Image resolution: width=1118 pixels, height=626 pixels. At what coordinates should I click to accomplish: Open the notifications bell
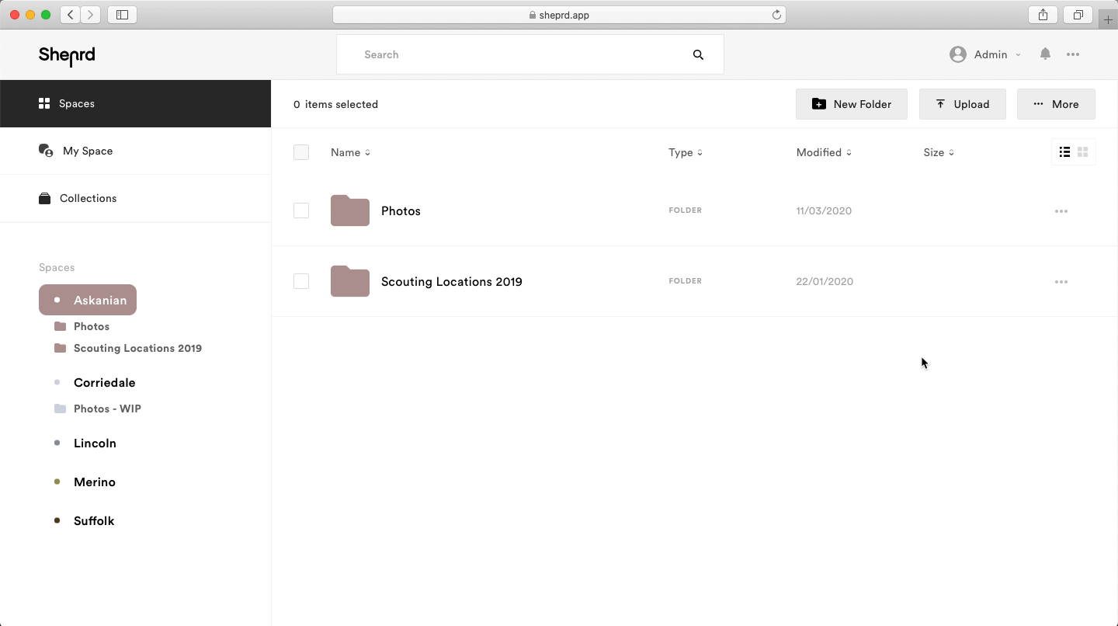pos(1045,54)
